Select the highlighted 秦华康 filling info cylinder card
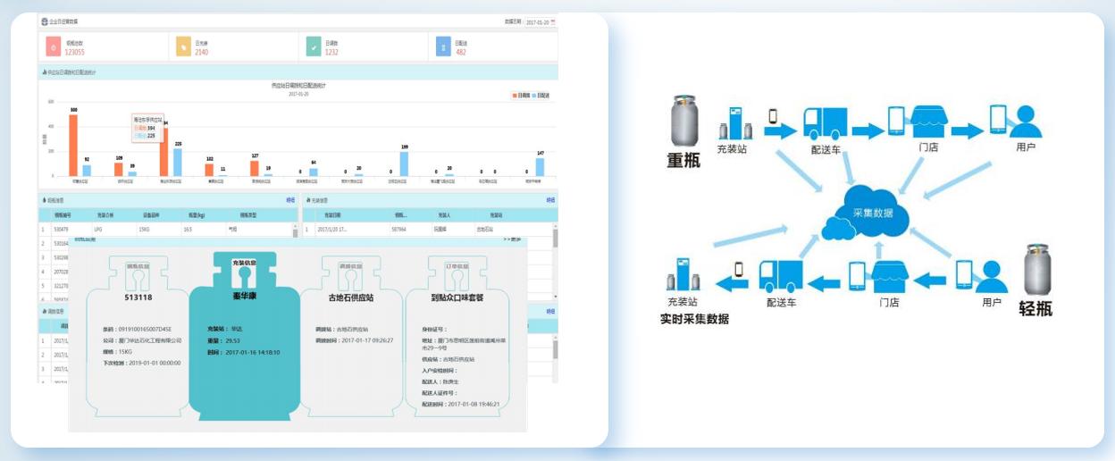 [244, 339]
